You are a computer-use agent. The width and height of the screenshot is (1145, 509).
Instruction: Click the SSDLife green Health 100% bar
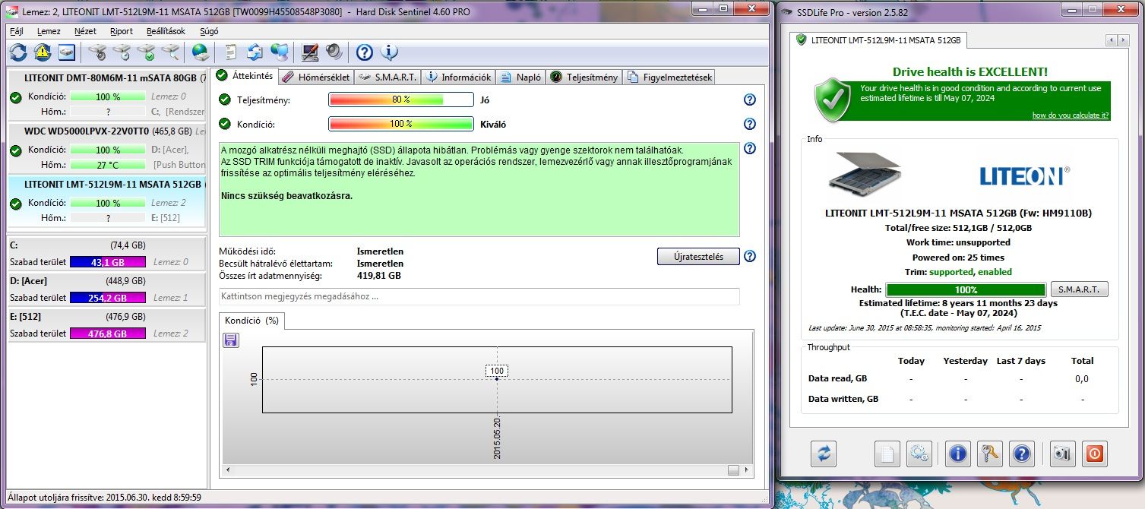point(966,289)
